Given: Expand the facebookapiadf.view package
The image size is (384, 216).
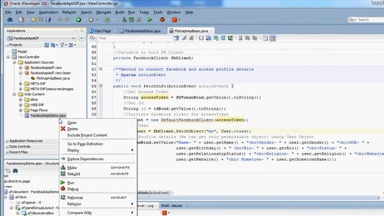Looking at the screenshot, I should pyautogui.click(x=20, y=68).
